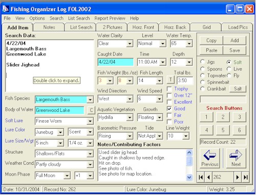Select the Spinnerbait radio button
The width and height of the screenshot is (256, 195).
coord(202,82)
